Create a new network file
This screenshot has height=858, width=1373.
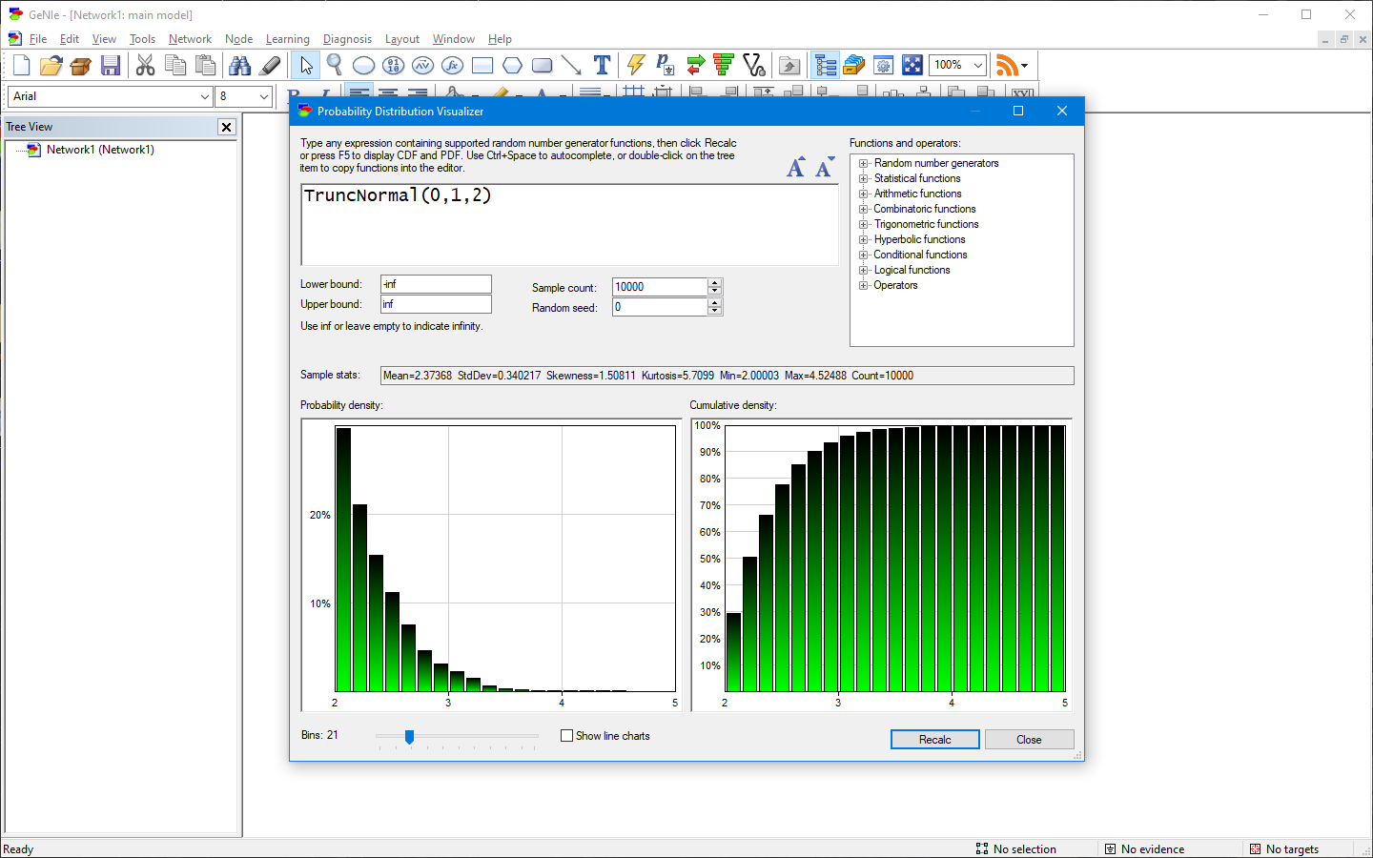(x=22, y=65)
